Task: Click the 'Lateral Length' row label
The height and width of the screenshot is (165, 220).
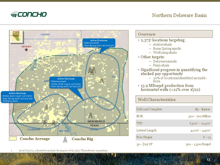Action: pyautogui.click(x=146, y=130)
